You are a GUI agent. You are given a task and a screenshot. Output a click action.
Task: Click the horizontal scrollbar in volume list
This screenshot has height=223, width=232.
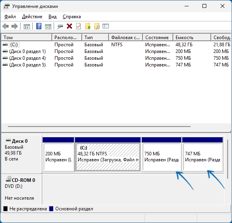point(99,127)
